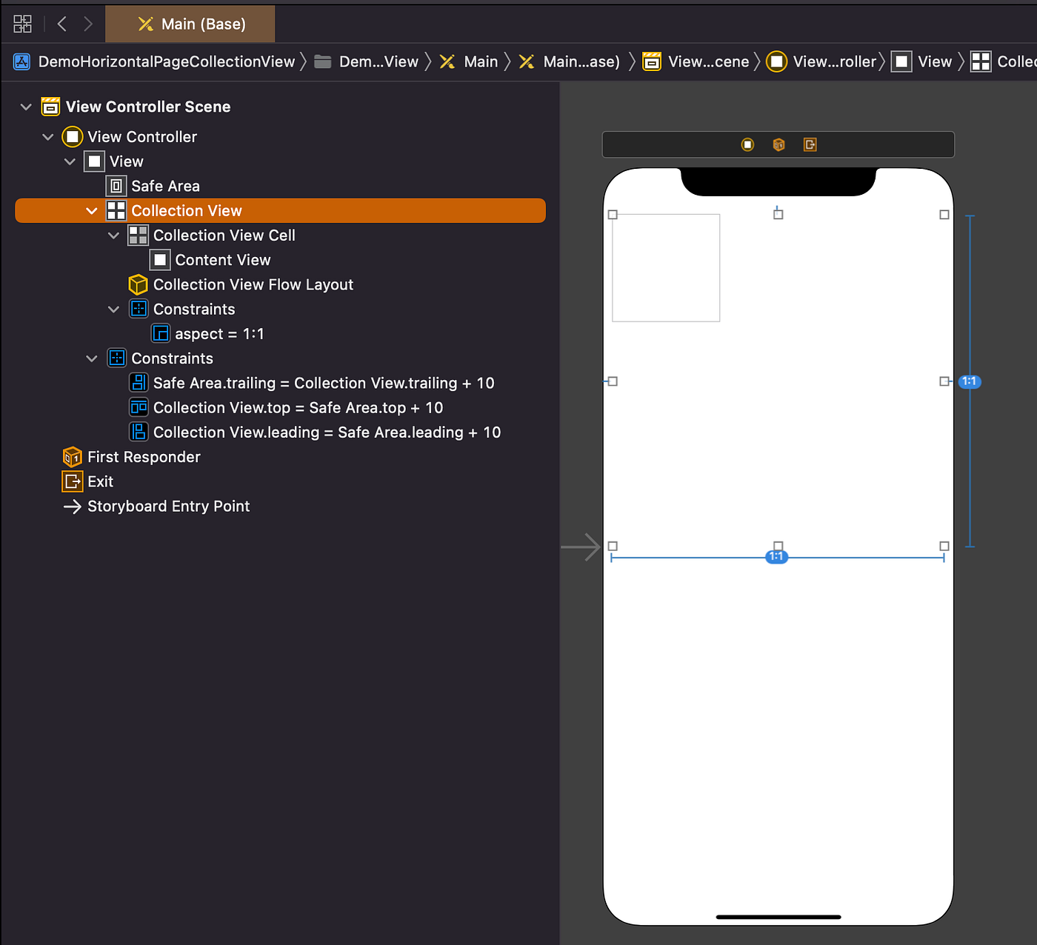Image resolution: width=1037 pixels, height=945 pixels.
Task: Collapse the Collection View tree node
Action: pos(92,210)
